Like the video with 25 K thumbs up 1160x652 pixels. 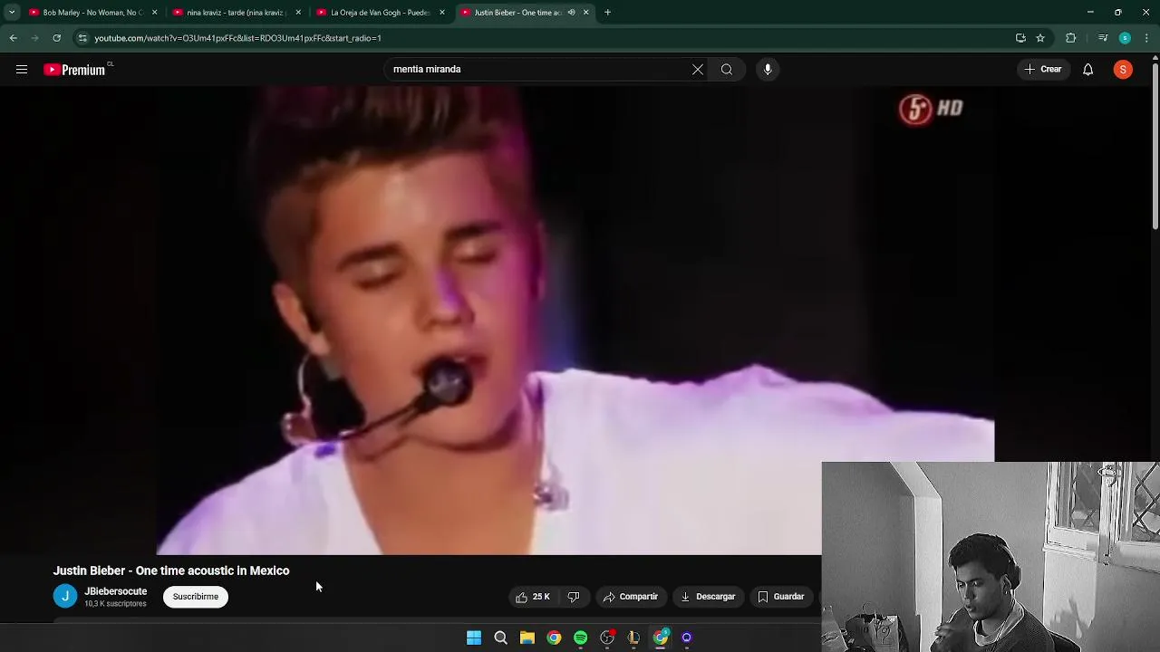[x=533, y=597]
